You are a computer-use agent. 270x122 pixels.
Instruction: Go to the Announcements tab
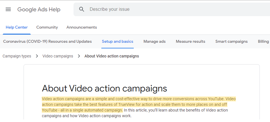(81, 27)
